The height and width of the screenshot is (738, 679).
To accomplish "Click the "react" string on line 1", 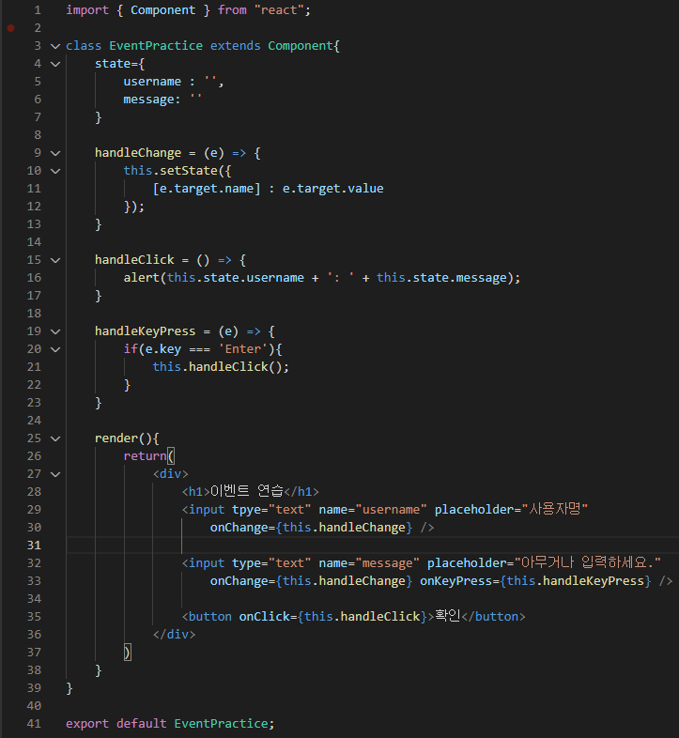I will click(x=279, y=10).
